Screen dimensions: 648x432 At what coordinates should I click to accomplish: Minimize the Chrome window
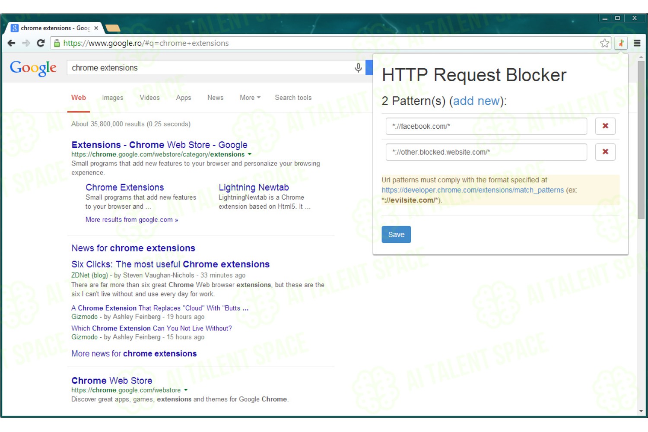[605, 18]
